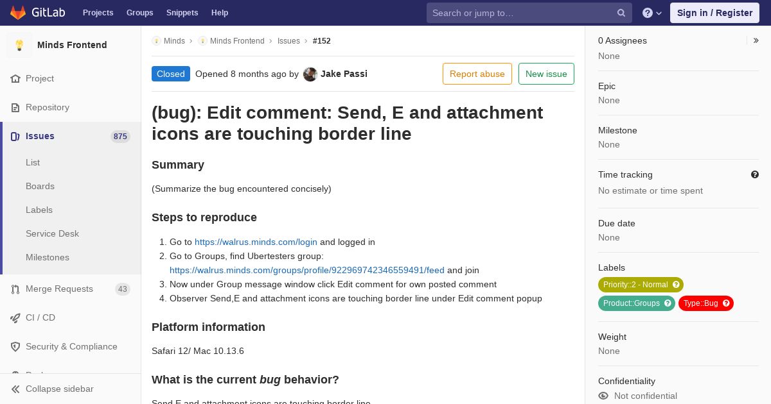The image size is (771, 404).
Task: Select the Issues sidebar section
Action: click(71, 136)
